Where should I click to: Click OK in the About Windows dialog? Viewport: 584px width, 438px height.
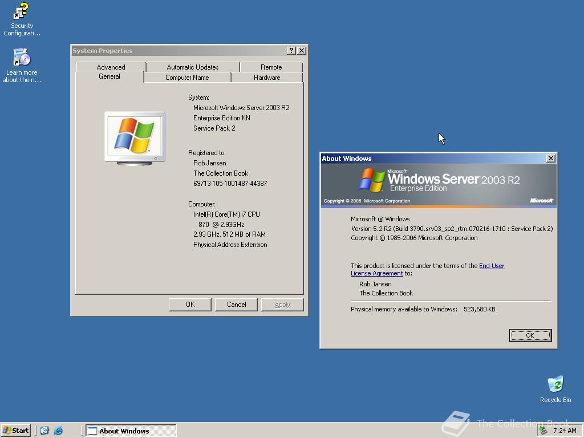coord(530,335)
